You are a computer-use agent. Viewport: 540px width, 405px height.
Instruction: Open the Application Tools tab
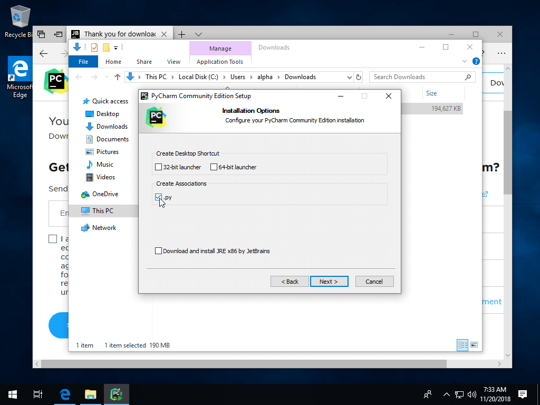click(x=220, y=62)
